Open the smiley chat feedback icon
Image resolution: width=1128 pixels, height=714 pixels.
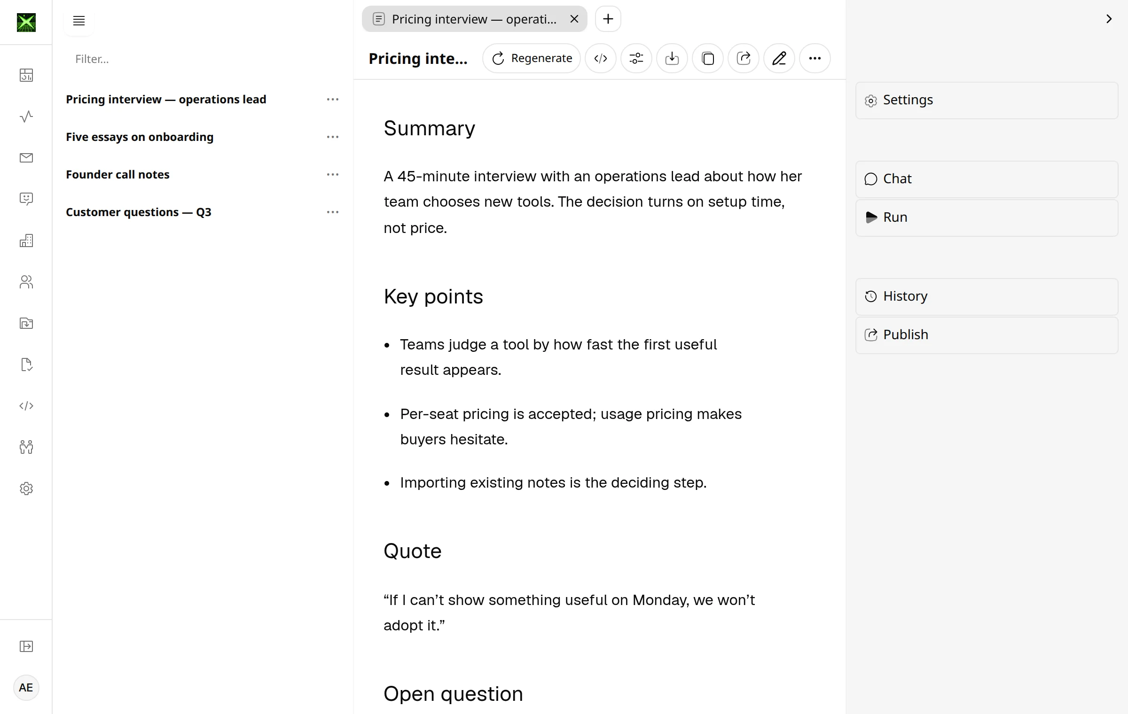(26, 199)
